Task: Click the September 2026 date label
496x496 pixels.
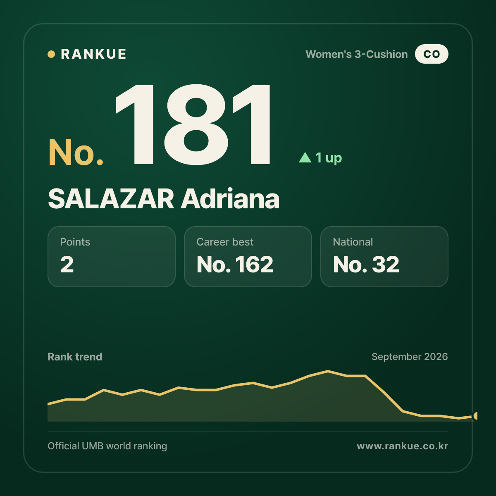Action: coord(410,357)
